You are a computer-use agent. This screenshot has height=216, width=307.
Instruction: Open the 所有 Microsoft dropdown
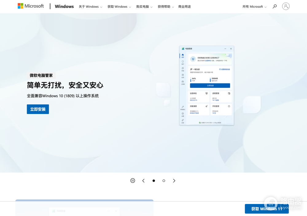(255, 7)
